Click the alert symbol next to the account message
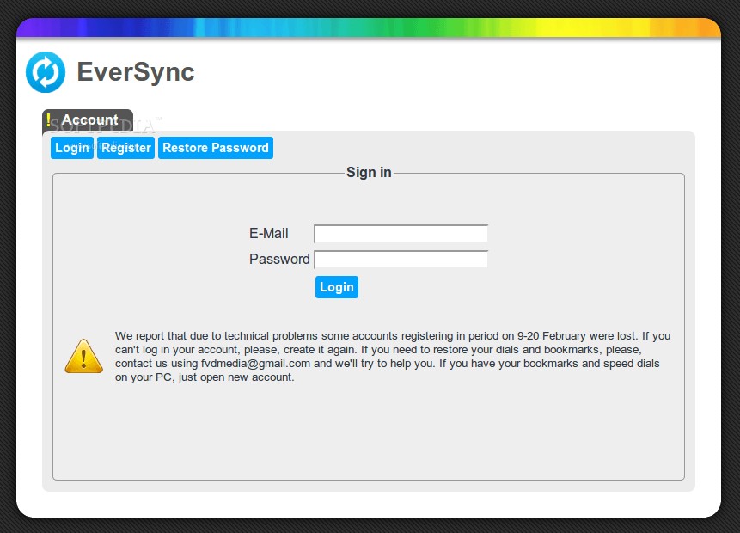This screenshot has width=740, height=533. [x=83, y=355]
